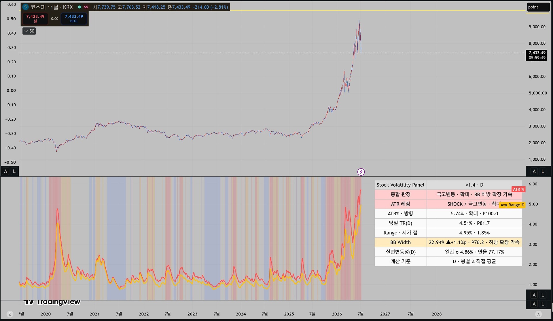Open the point unit selector
The image size is (553, 321).
point(538,7)
